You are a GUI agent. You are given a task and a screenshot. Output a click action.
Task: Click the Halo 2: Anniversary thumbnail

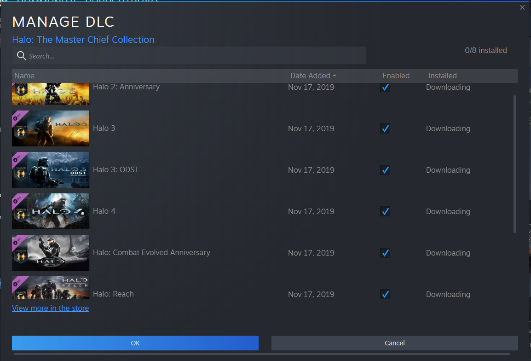point(51,93)
